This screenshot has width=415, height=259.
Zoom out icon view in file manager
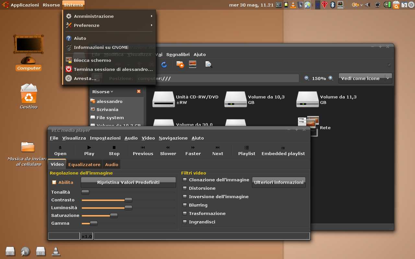(307, 78)
